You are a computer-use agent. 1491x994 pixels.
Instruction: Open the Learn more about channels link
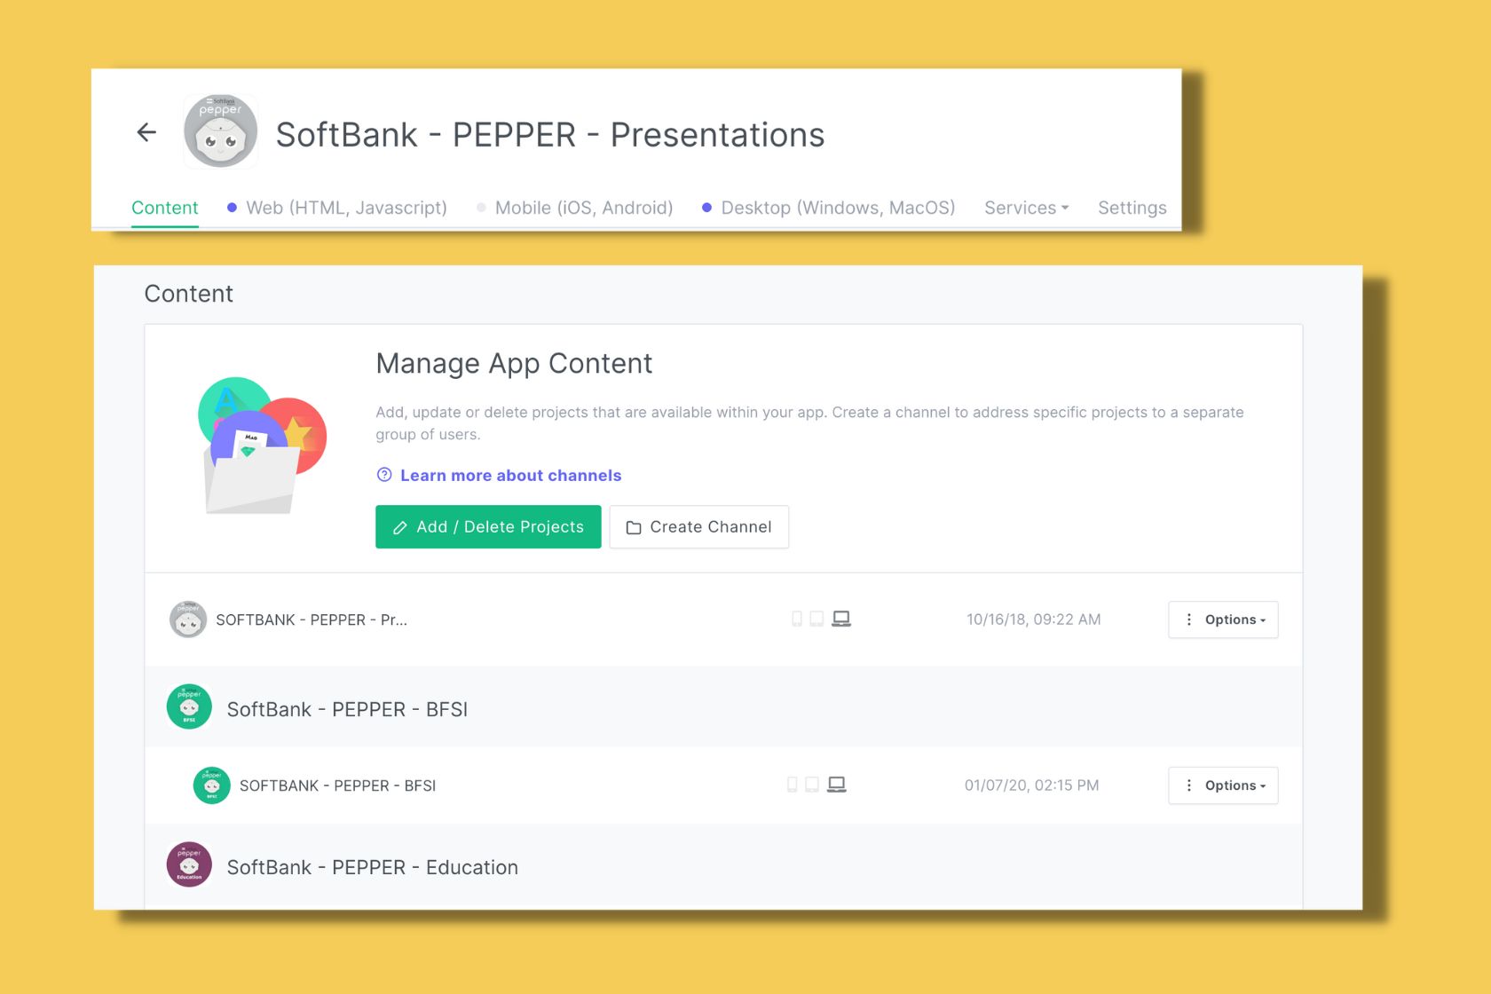(x=510, y=475)
